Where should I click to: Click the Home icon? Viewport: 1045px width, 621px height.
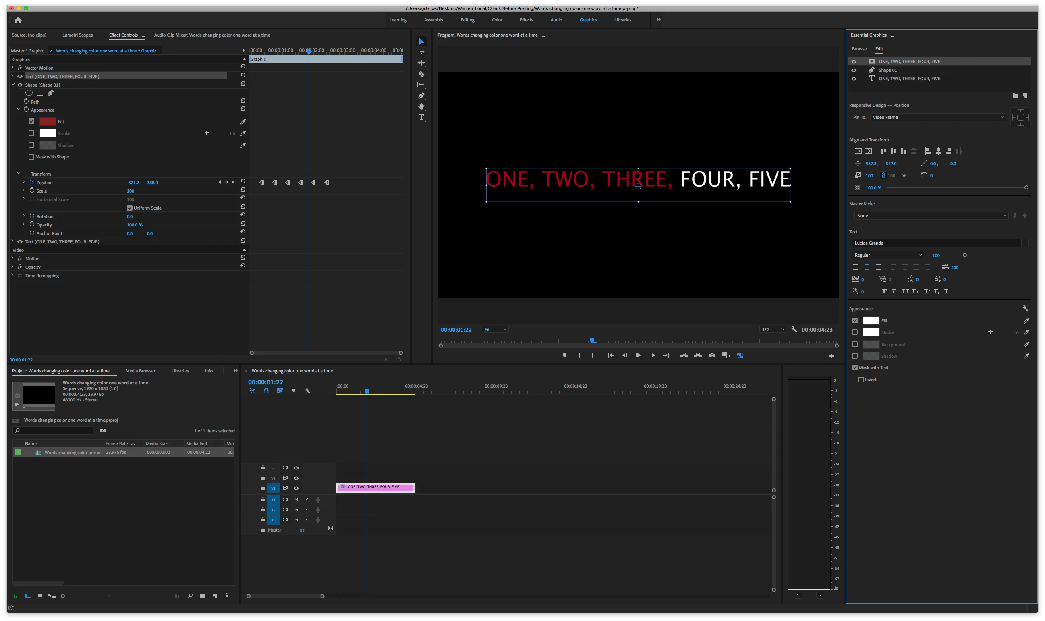[x=18, y=20]
